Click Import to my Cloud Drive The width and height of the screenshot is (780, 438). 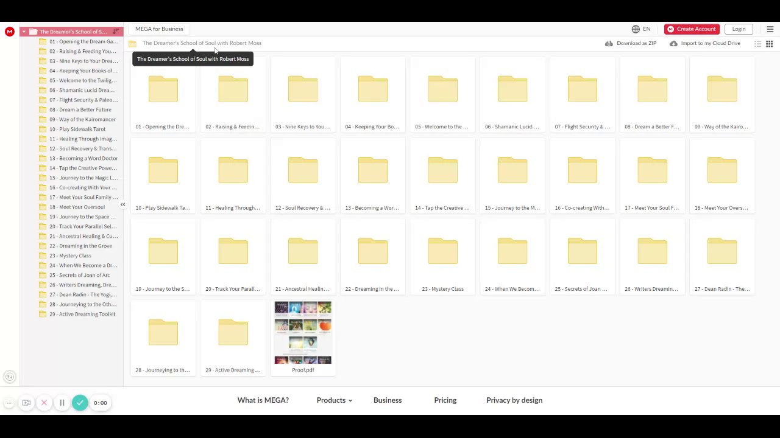[705, 44]
